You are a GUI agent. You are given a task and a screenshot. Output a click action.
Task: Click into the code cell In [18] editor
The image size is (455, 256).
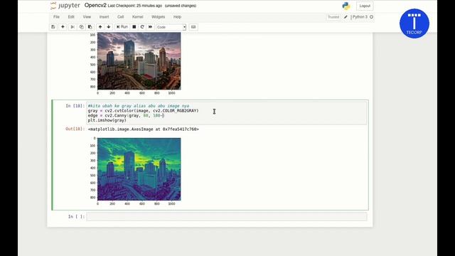pos(226,113)
